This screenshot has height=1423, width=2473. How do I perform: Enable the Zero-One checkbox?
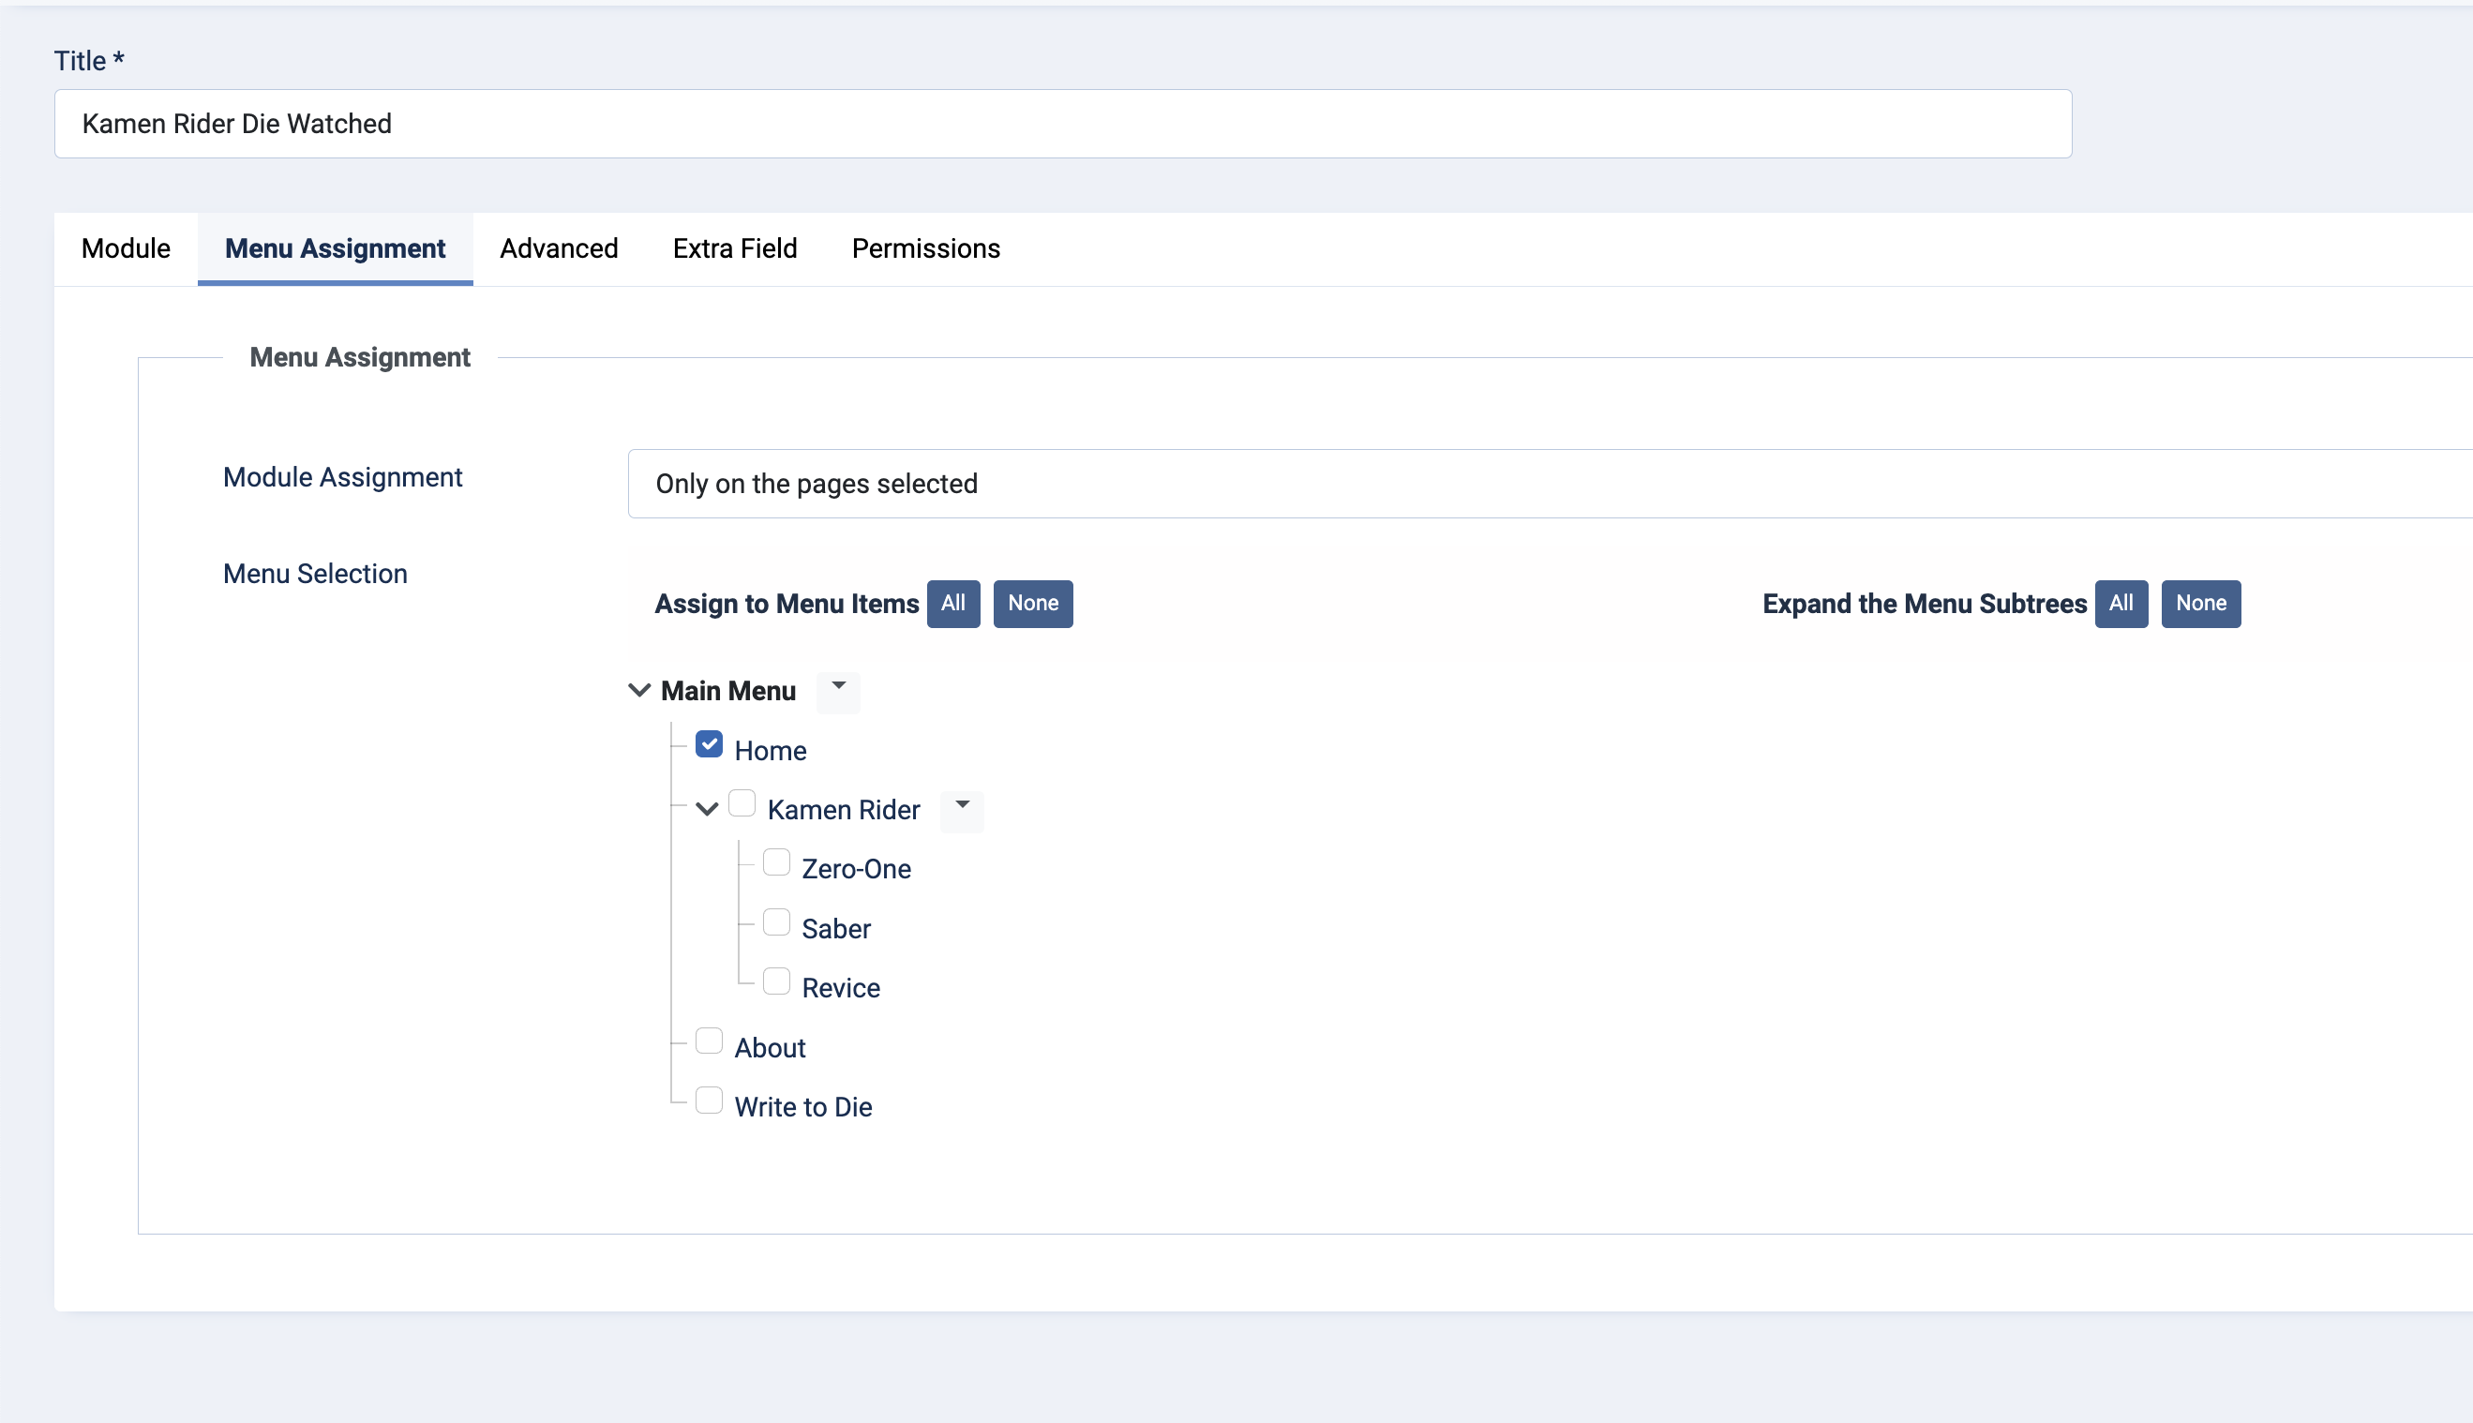tap(777, 863)
